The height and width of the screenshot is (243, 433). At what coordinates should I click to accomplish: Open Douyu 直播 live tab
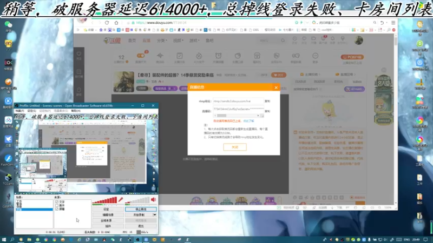(146, 40)
